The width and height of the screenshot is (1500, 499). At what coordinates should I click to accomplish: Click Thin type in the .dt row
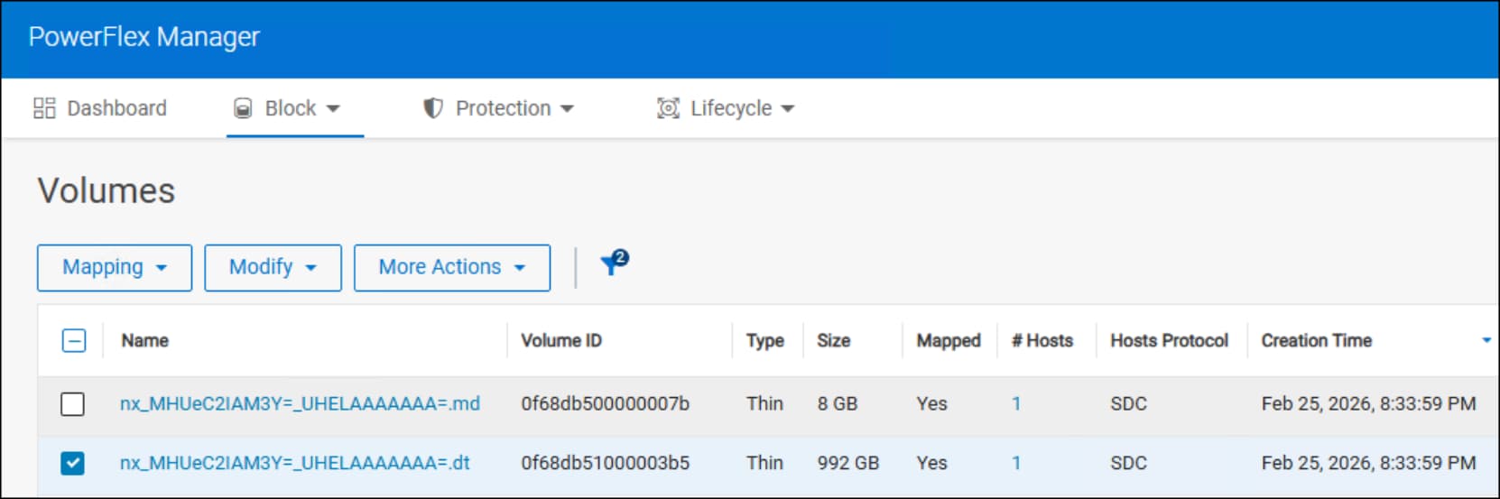[764, 463]
